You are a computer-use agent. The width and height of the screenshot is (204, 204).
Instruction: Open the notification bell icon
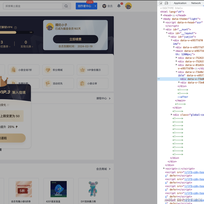[x=119, y=6]
